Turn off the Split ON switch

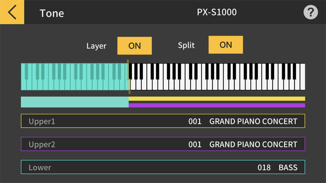pyautogui.click(x=226, y=45)
